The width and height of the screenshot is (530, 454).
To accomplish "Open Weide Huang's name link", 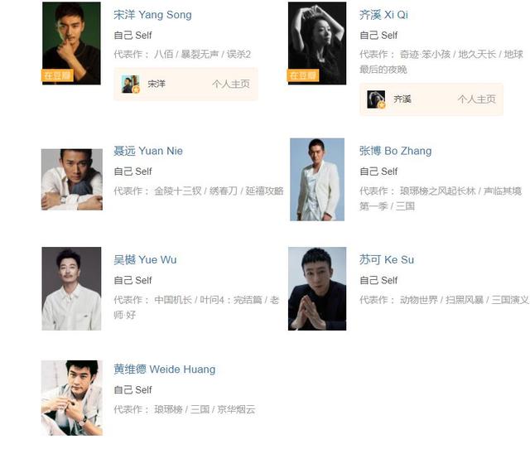I will coord(164,369).
